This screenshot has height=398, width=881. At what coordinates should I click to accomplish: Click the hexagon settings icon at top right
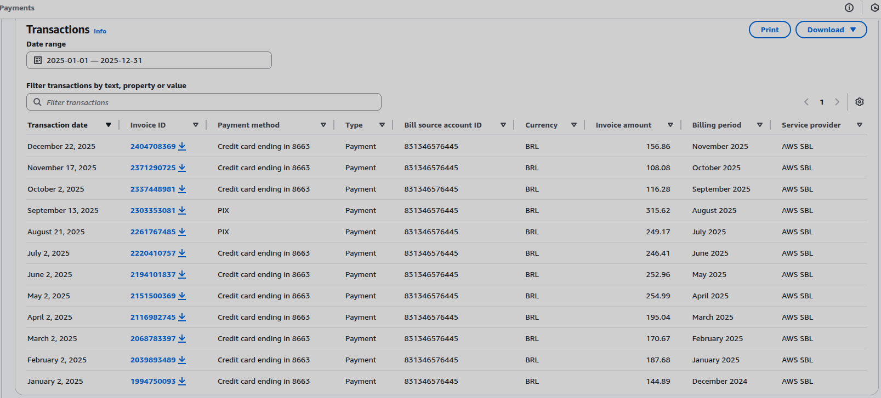[x=874, y=8]
